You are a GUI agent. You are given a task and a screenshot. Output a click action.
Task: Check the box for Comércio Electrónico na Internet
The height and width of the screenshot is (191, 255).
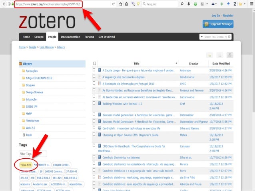[94, 157]
